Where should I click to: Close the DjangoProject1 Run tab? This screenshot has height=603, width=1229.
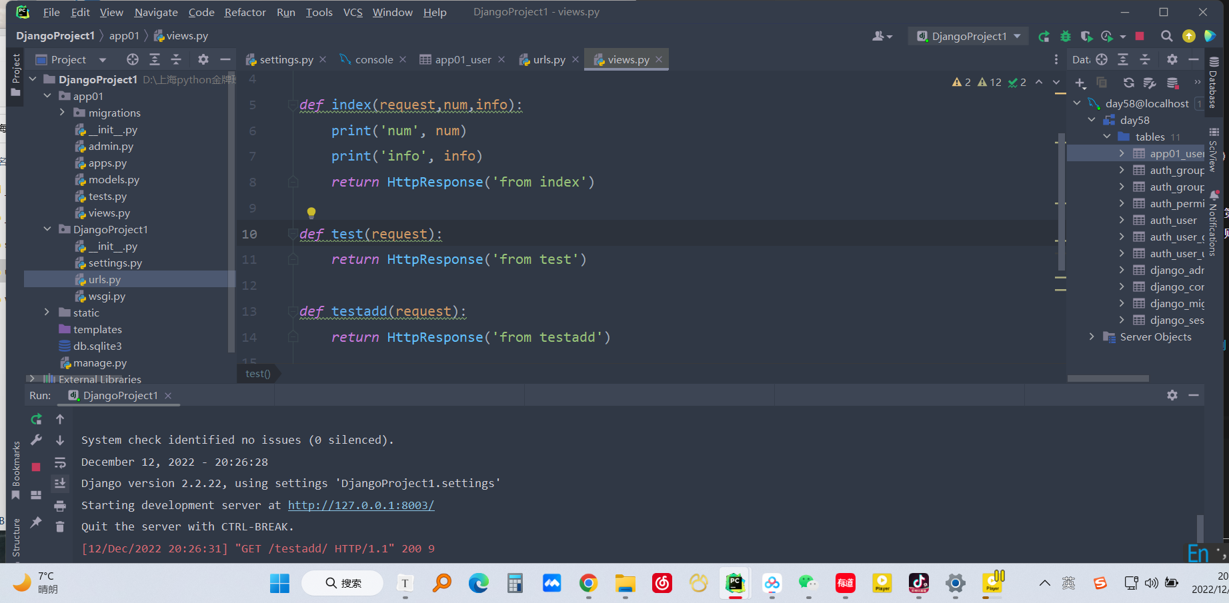tap(168, 396)
